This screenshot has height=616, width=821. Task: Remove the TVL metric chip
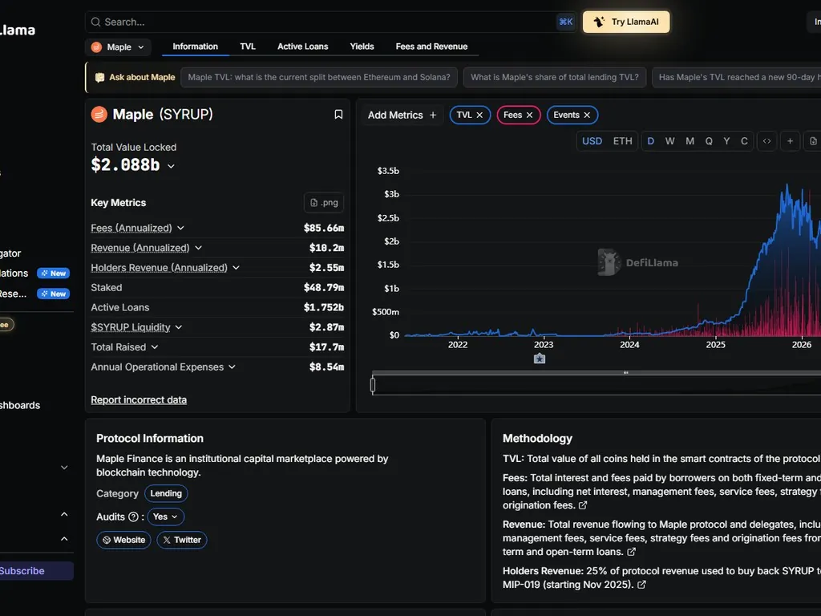(479, 115)
